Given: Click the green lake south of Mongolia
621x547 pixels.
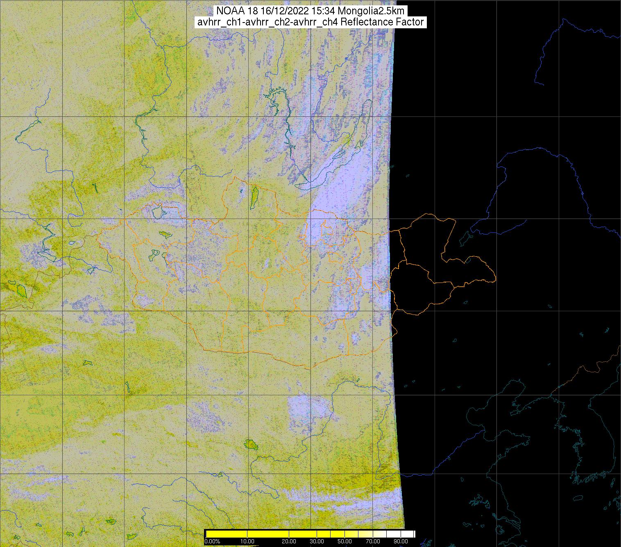Looking at the screenshot, I should (x=250, y=444).
